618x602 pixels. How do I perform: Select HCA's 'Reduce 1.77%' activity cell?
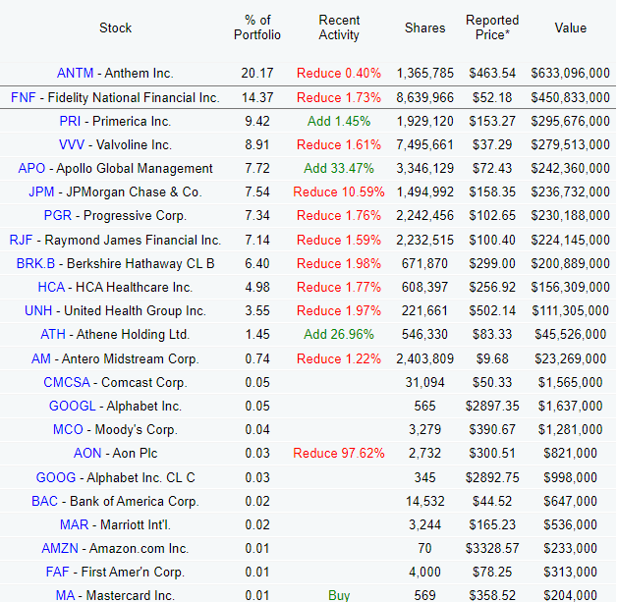click(x=339, y=287)
